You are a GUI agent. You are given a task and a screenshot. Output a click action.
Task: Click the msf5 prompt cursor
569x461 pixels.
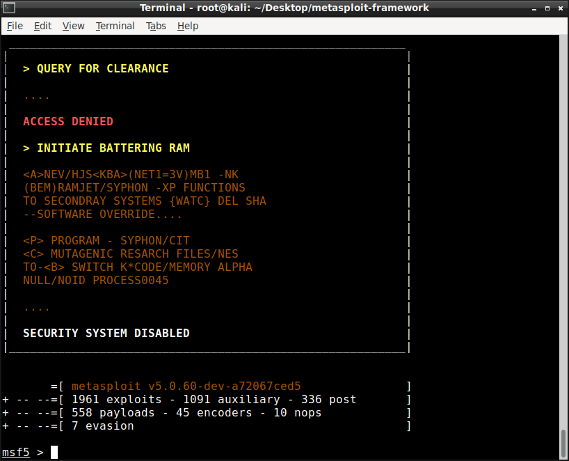click(54, 452)
